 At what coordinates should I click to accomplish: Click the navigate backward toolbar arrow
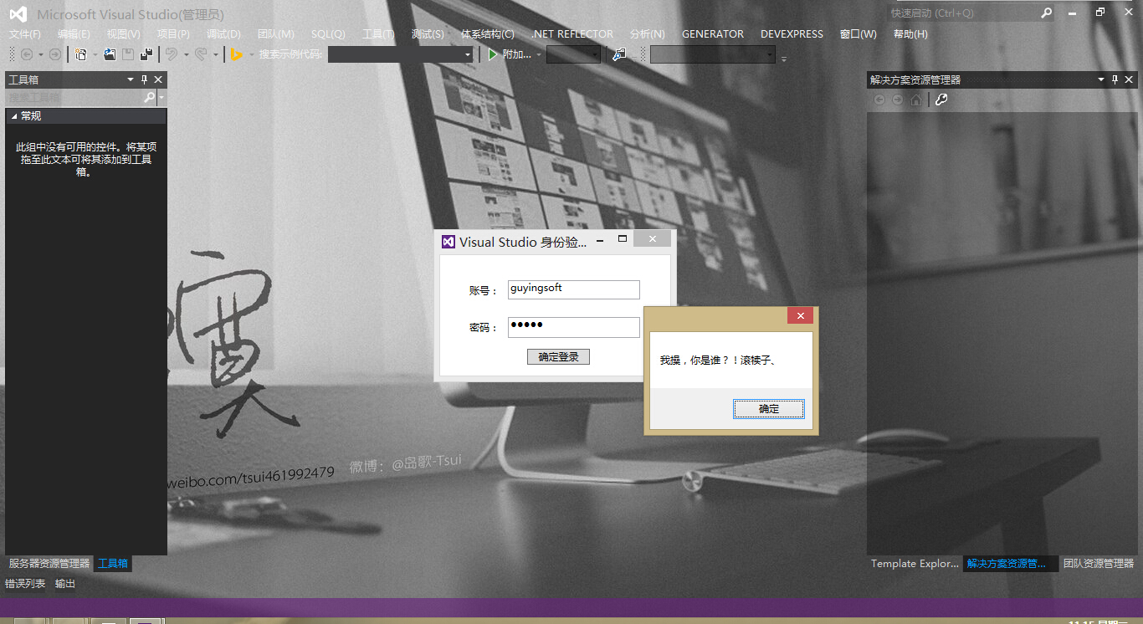[27, 54]
